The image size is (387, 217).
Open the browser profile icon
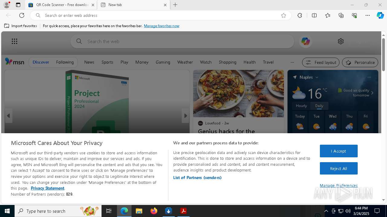click(x=7, y=5)
